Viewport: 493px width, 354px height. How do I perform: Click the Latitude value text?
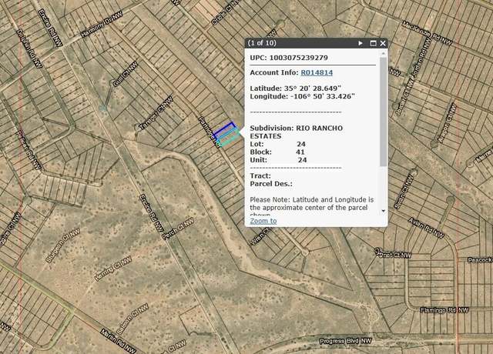click(x=313, y=88)
